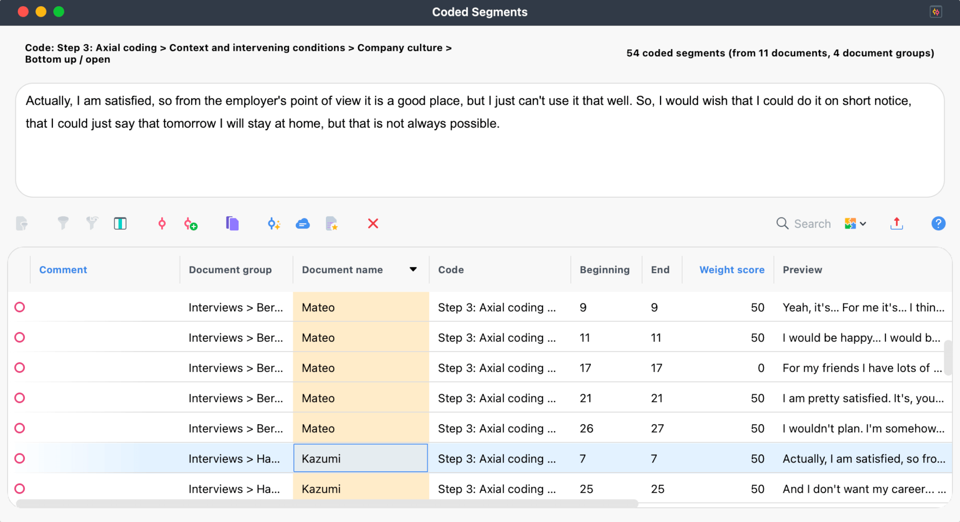
Task: Click the export upload icon
Action: tap(896, 224)
